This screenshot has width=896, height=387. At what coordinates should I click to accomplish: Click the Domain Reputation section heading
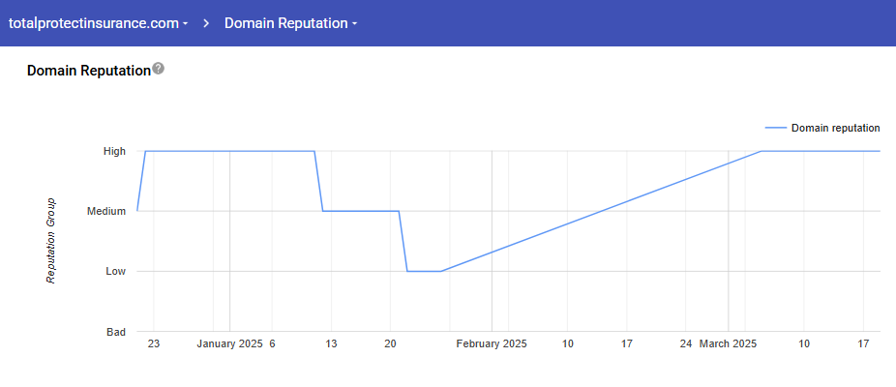click(x=89, y=71)
